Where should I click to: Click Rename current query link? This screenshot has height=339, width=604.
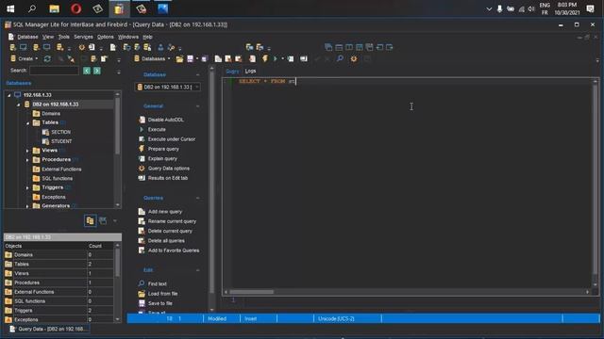[x=172, y=221]
